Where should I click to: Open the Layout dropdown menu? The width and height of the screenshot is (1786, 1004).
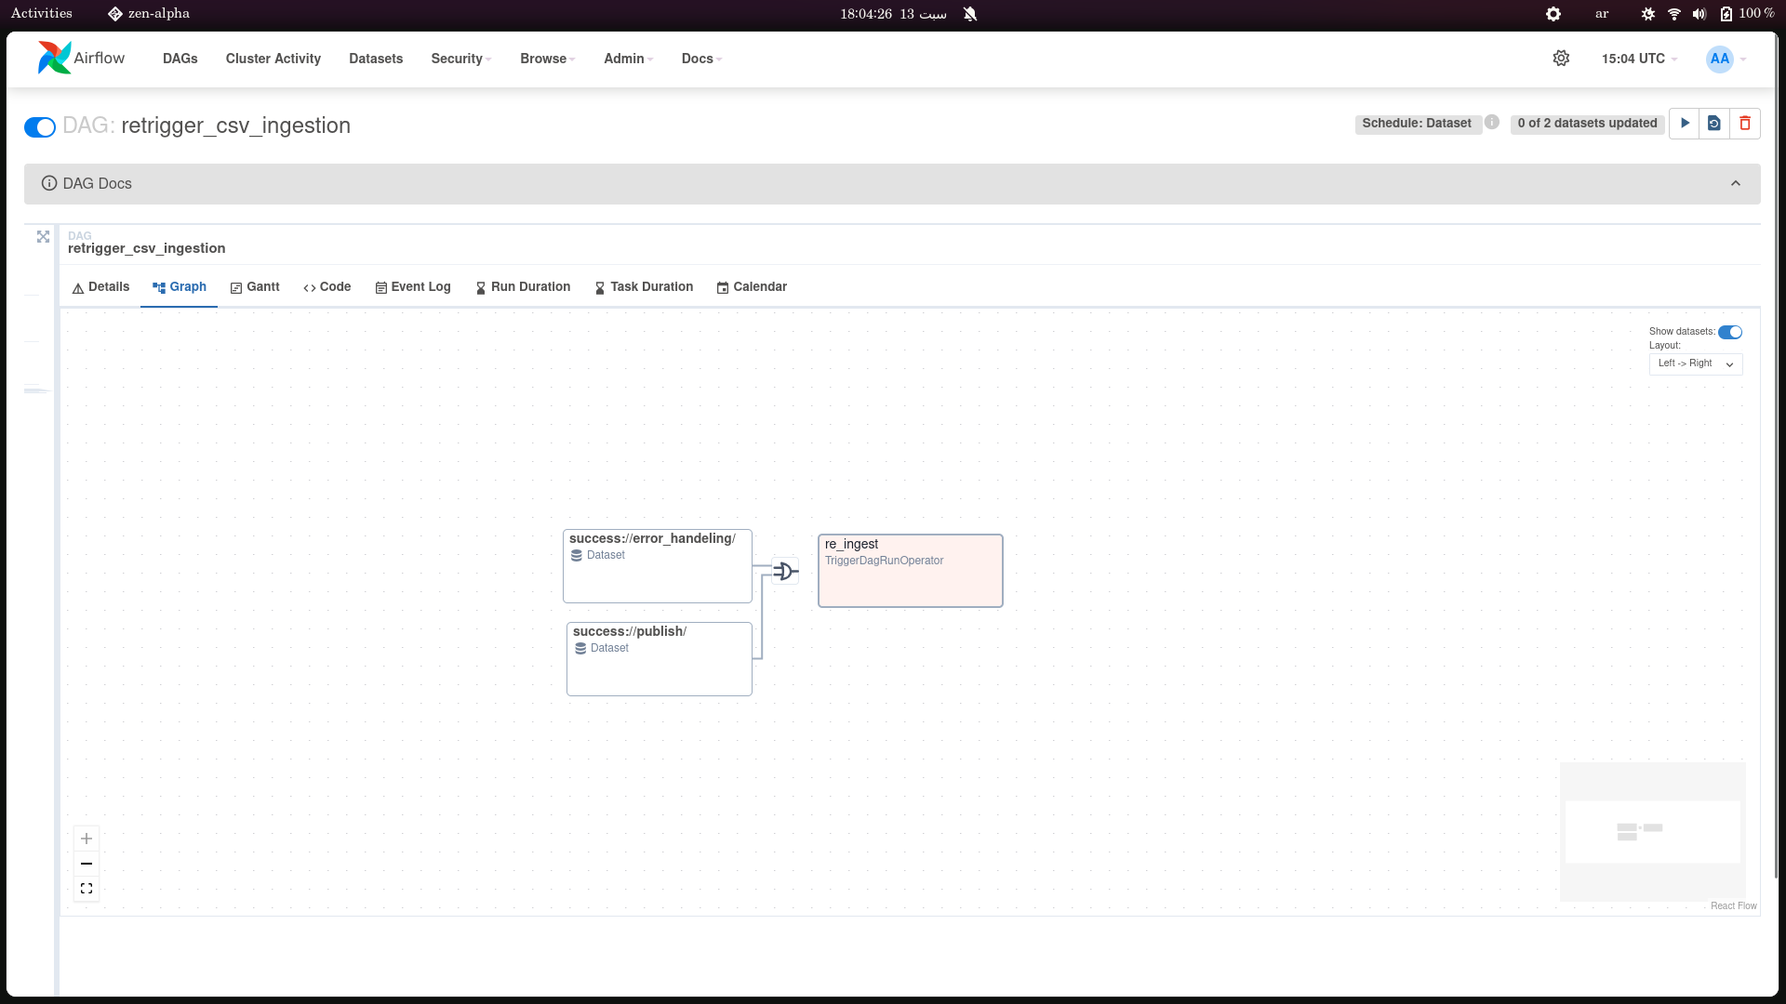click(x=1697, y=363)
